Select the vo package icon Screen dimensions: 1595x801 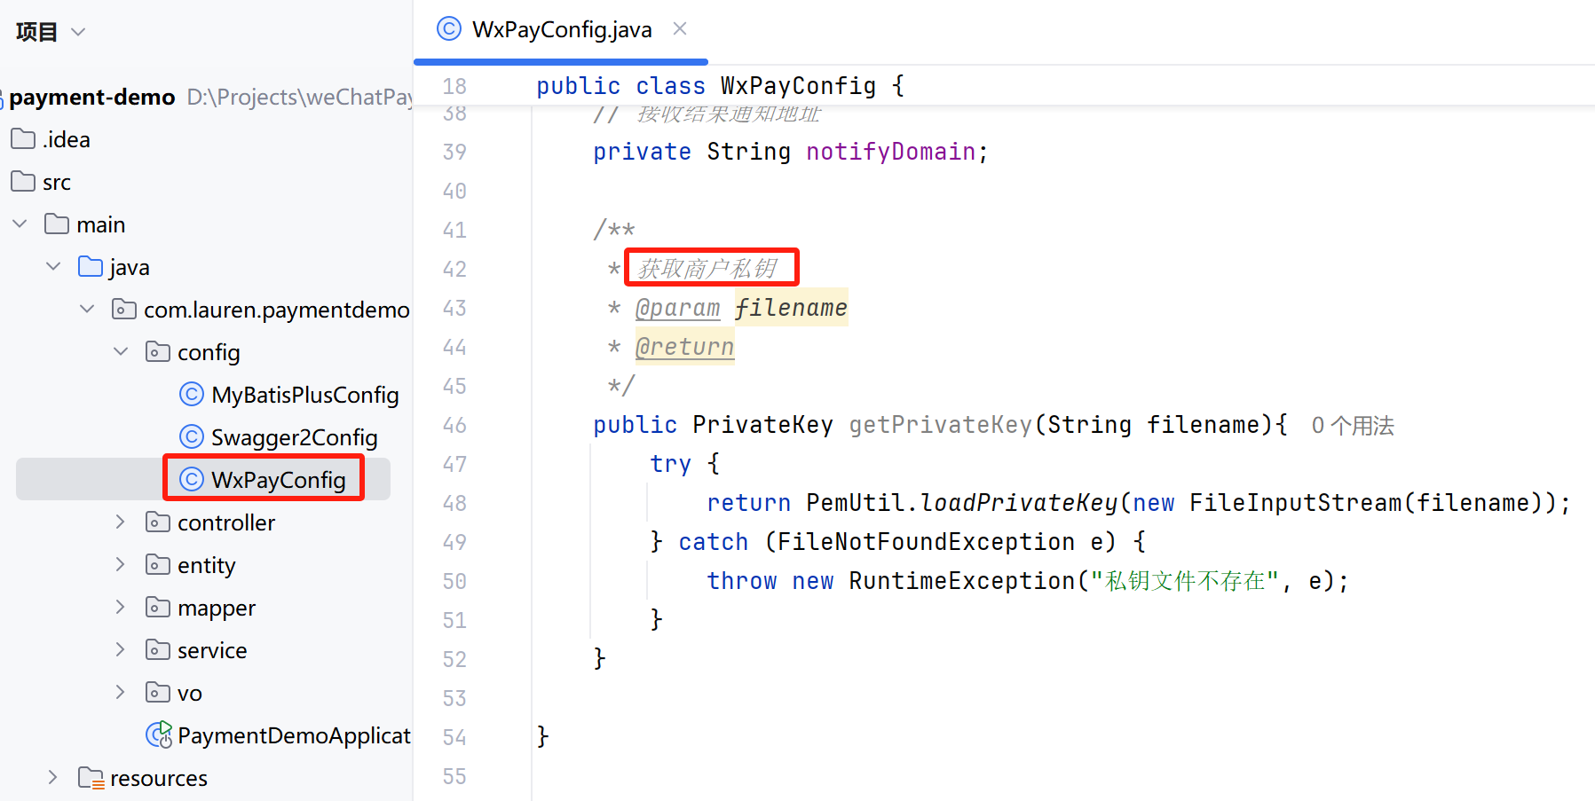(158, 692)
